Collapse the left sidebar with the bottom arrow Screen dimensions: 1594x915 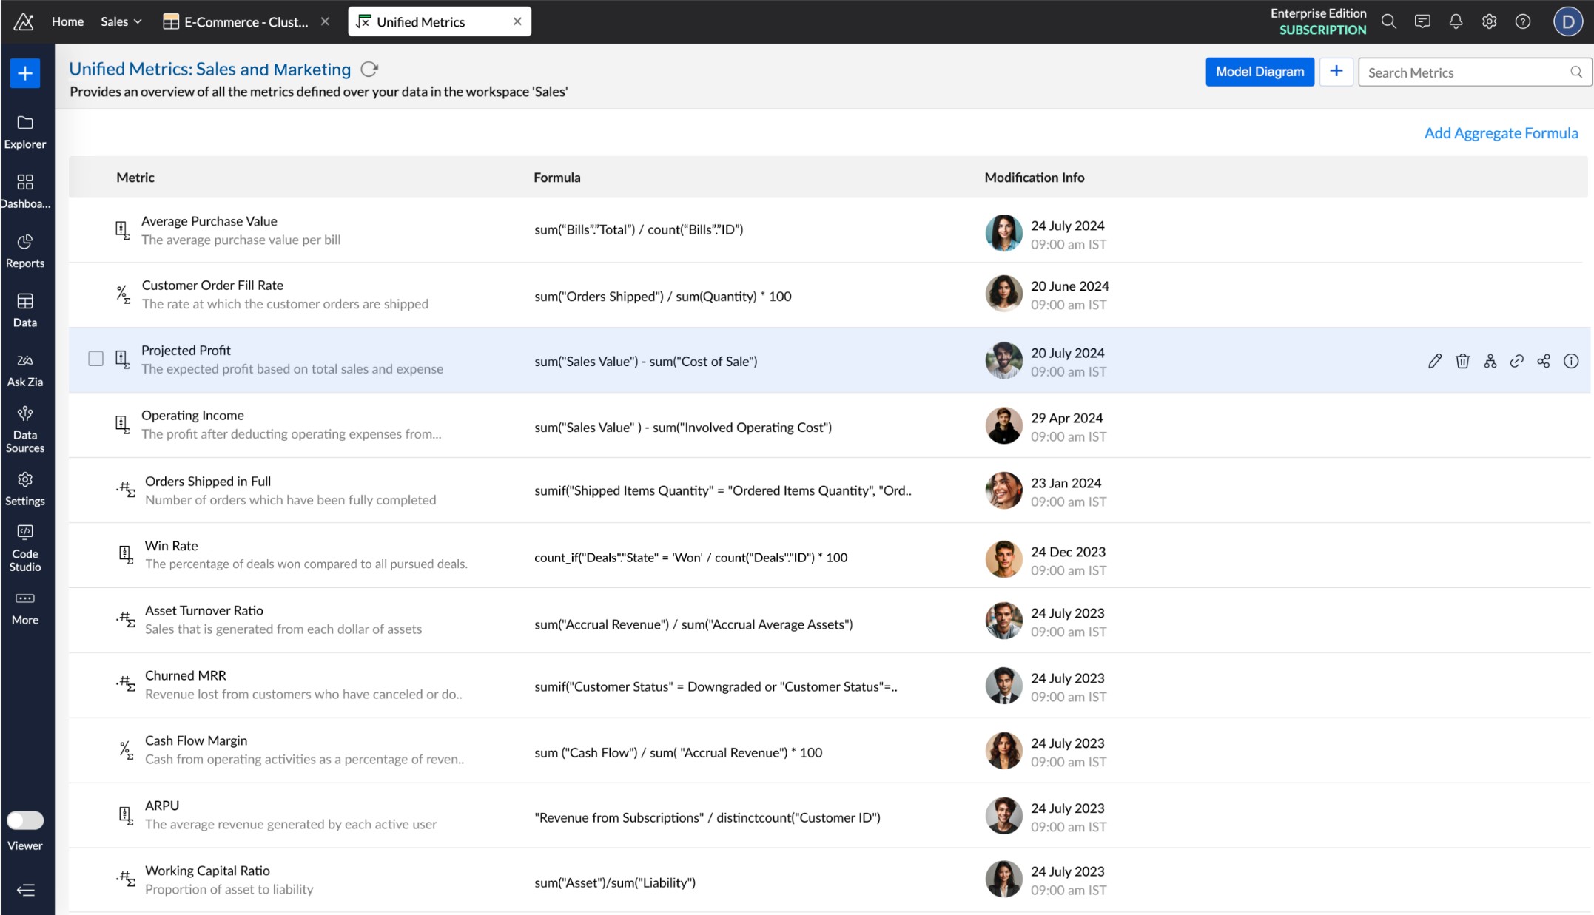coord(25,890)
